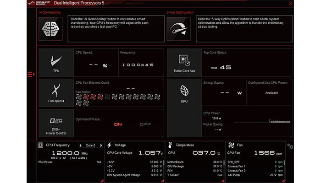Click the first fan icon in second row
Viewport: 321px width, 183px height.
[x=79, y=103]
